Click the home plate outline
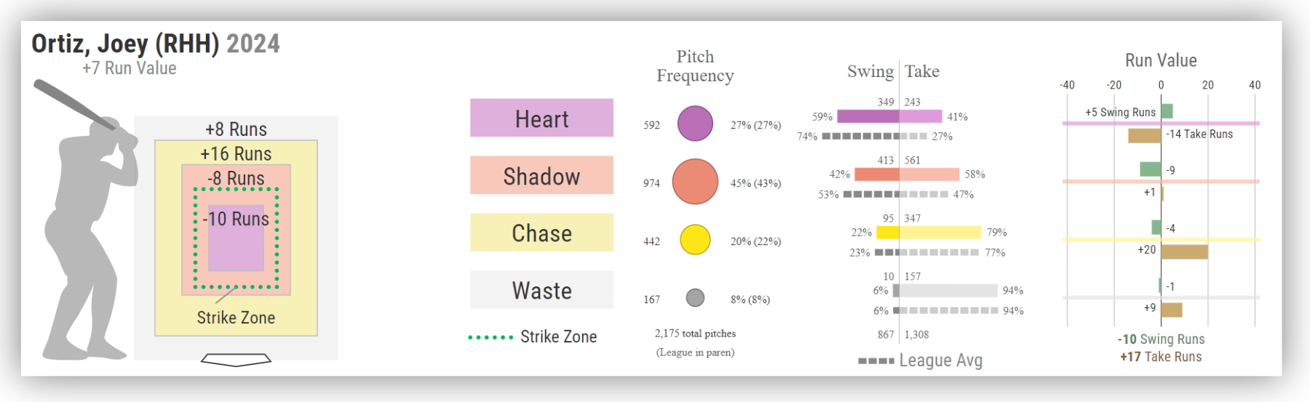Viewport: 1310px width, 402px height. tap(236, 359)
